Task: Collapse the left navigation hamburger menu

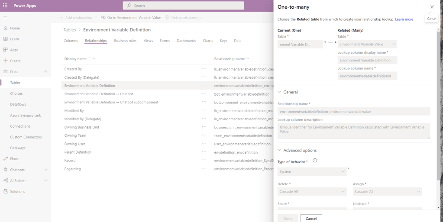Action: [x=5, y=17]
